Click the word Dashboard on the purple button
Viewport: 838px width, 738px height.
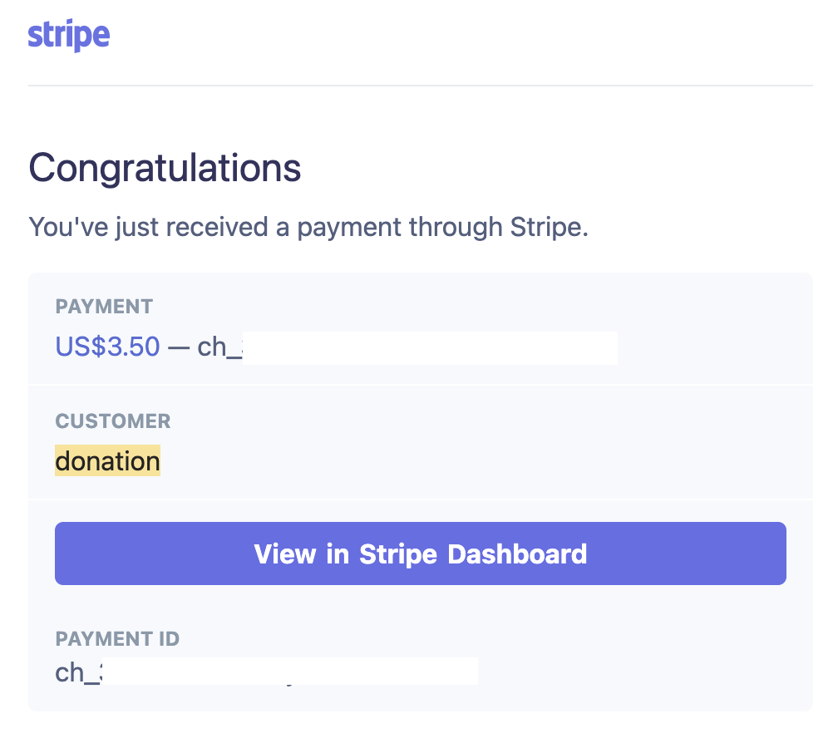pos(517,553)
